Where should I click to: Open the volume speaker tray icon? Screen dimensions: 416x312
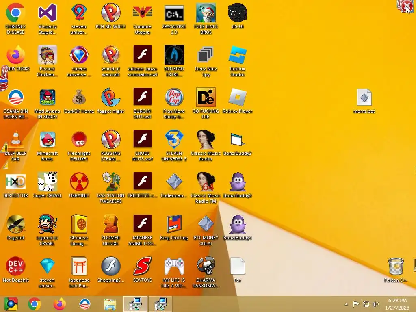click(375, 304)
